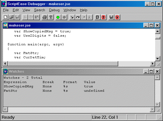
Task: Minimize the Watches window
Action: [x=146, y=71]
